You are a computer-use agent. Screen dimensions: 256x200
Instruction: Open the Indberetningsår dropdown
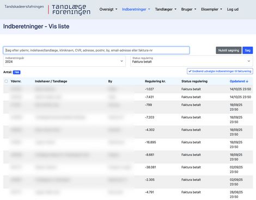tap(64, 61)
